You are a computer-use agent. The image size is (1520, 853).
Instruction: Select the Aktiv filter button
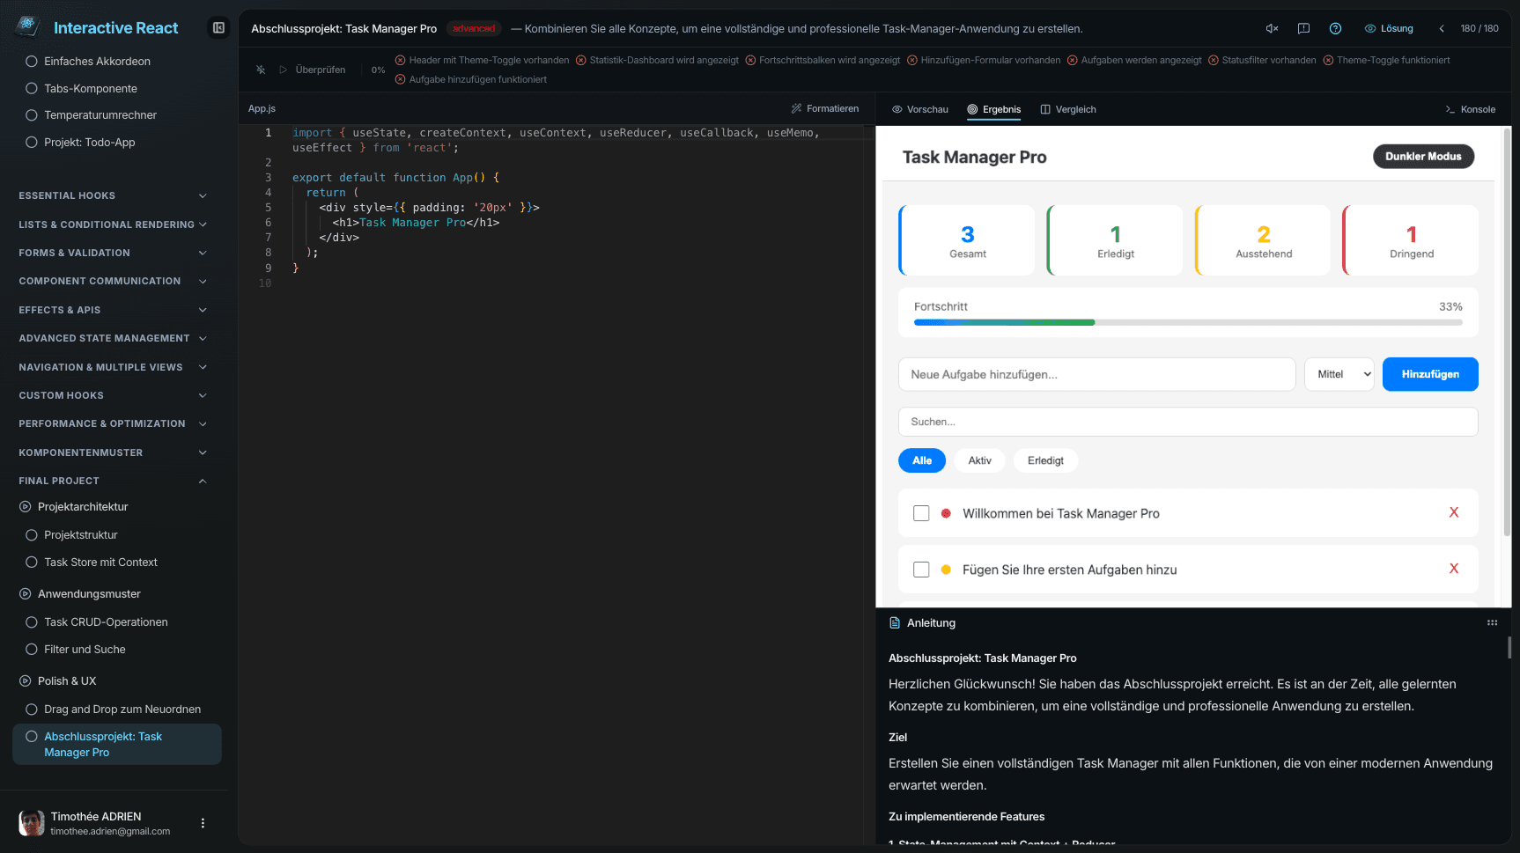979,460
